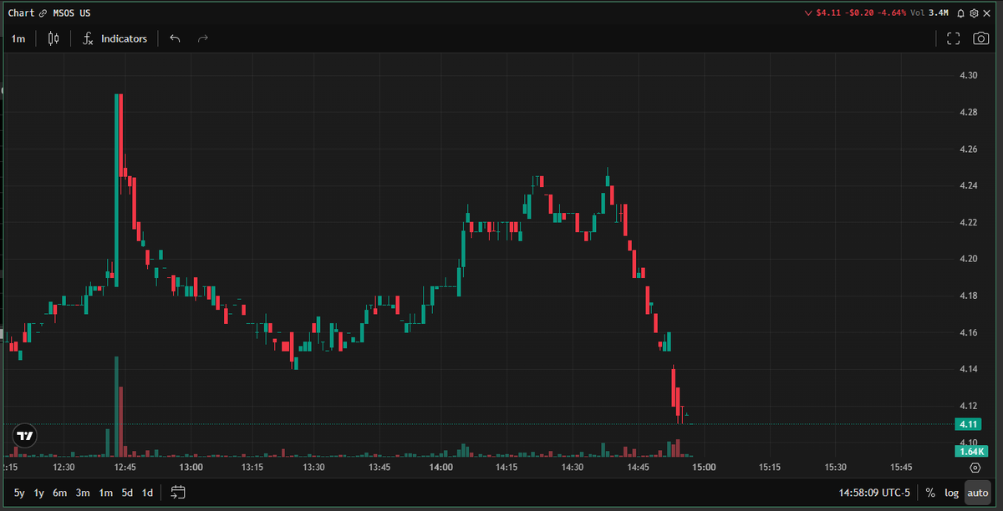Viewport: 1003px width, 511px height.
Task: Click the tallest green volume bar
Action: coord(116,407)
